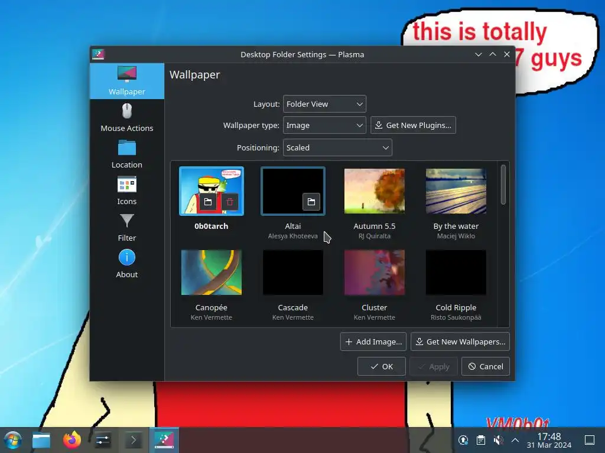This screenshot has width=605, height=453.
Task: Switch to the Mouse Actions page
Action: coord(127,118)
